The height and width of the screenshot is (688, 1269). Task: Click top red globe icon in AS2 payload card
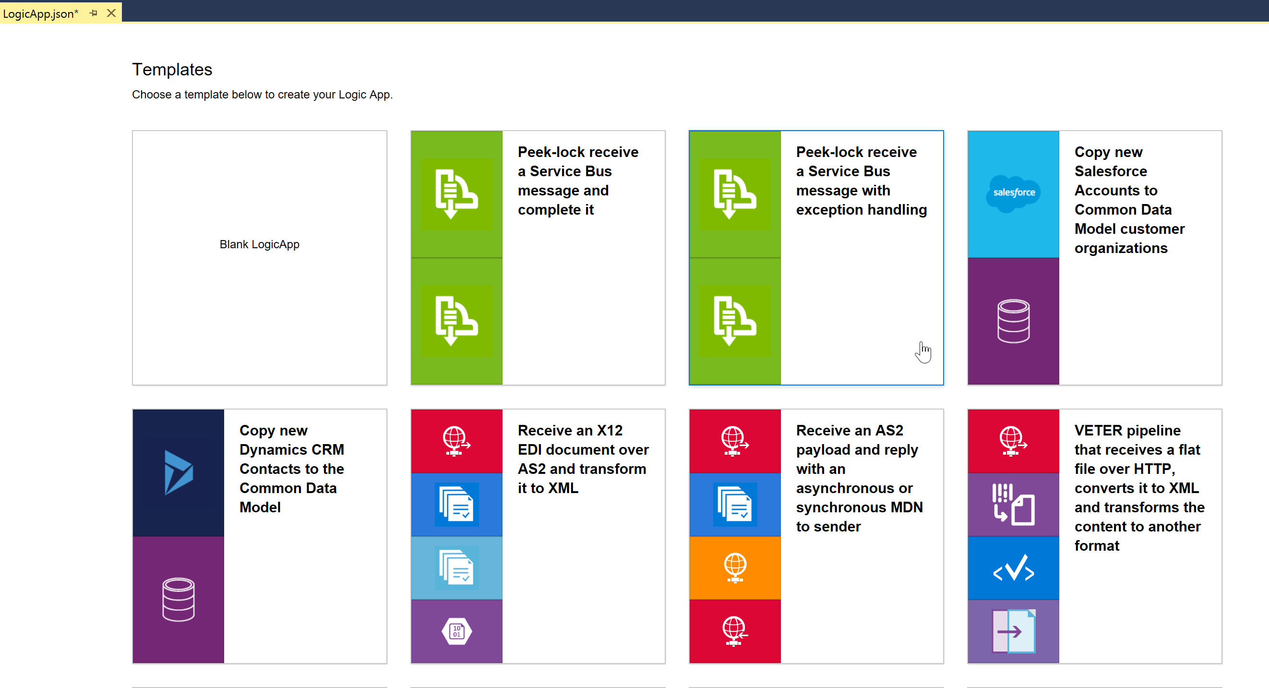pos(734,441)
